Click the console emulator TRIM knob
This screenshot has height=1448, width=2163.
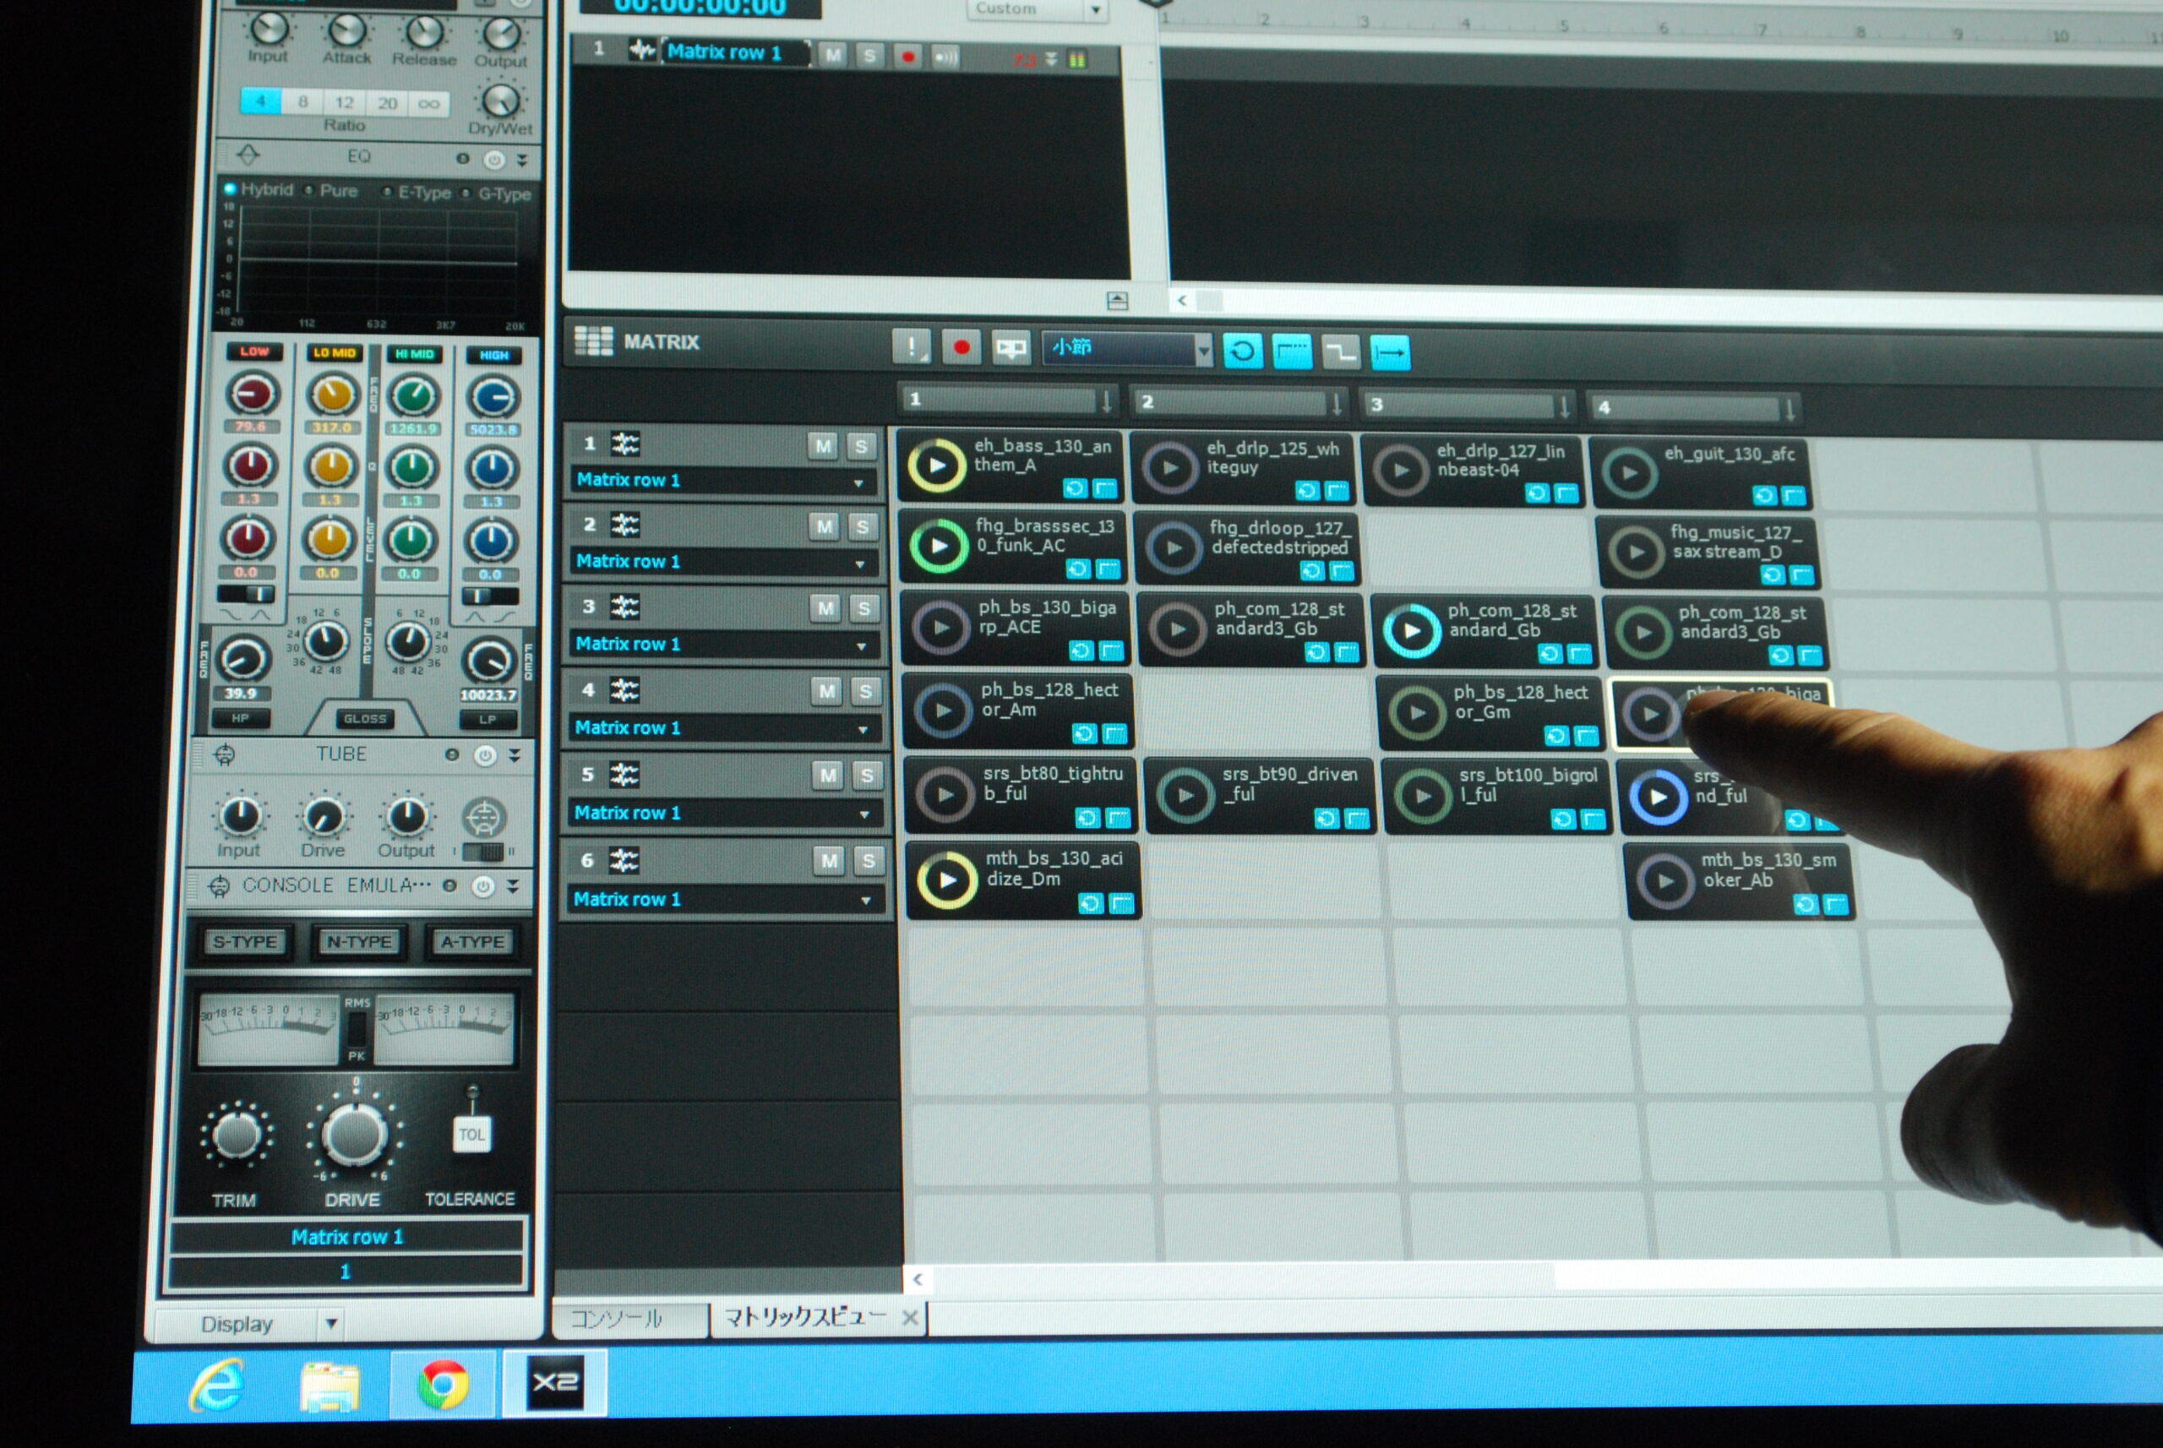click(236, 1133)
